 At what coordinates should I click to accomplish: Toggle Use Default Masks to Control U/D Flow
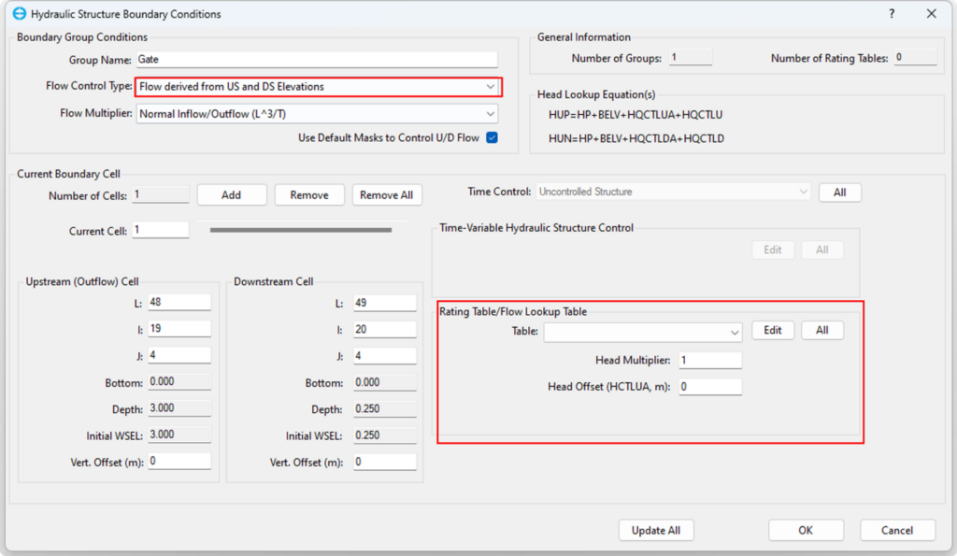(x=492, y=137)
